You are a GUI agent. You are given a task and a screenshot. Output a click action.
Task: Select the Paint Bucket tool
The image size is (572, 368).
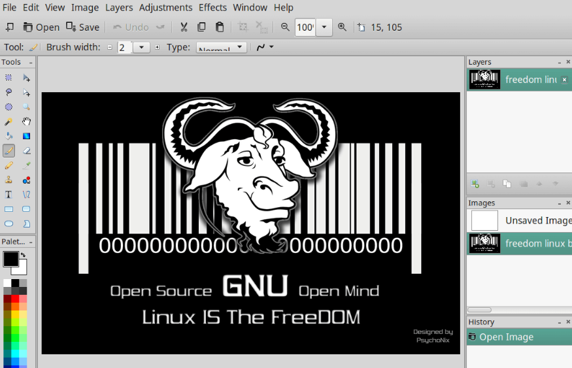(8, 136)
